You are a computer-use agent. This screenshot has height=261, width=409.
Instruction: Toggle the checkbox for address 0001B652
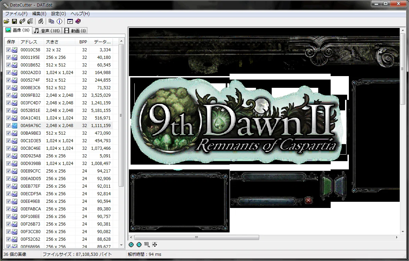click(x=8, y=65)
